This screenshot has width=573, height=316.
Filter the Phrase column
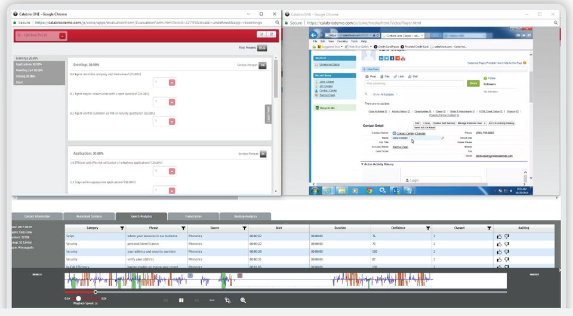pos(183,228)
